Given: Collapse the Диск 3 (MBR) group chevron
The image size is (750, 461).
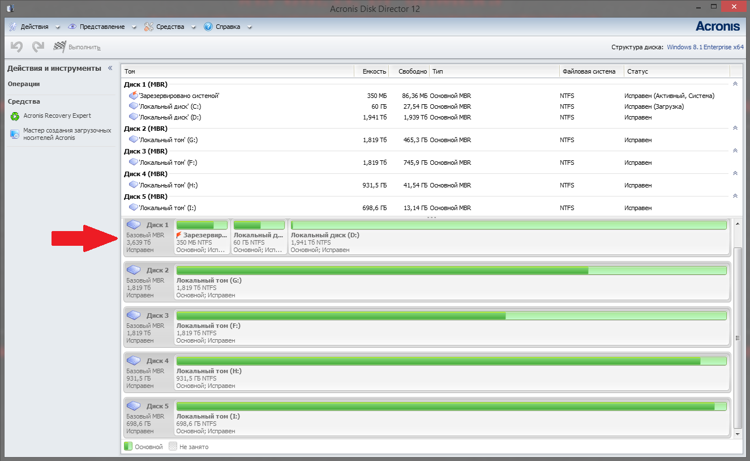Looking at the screenshot, I should point(735,151).
